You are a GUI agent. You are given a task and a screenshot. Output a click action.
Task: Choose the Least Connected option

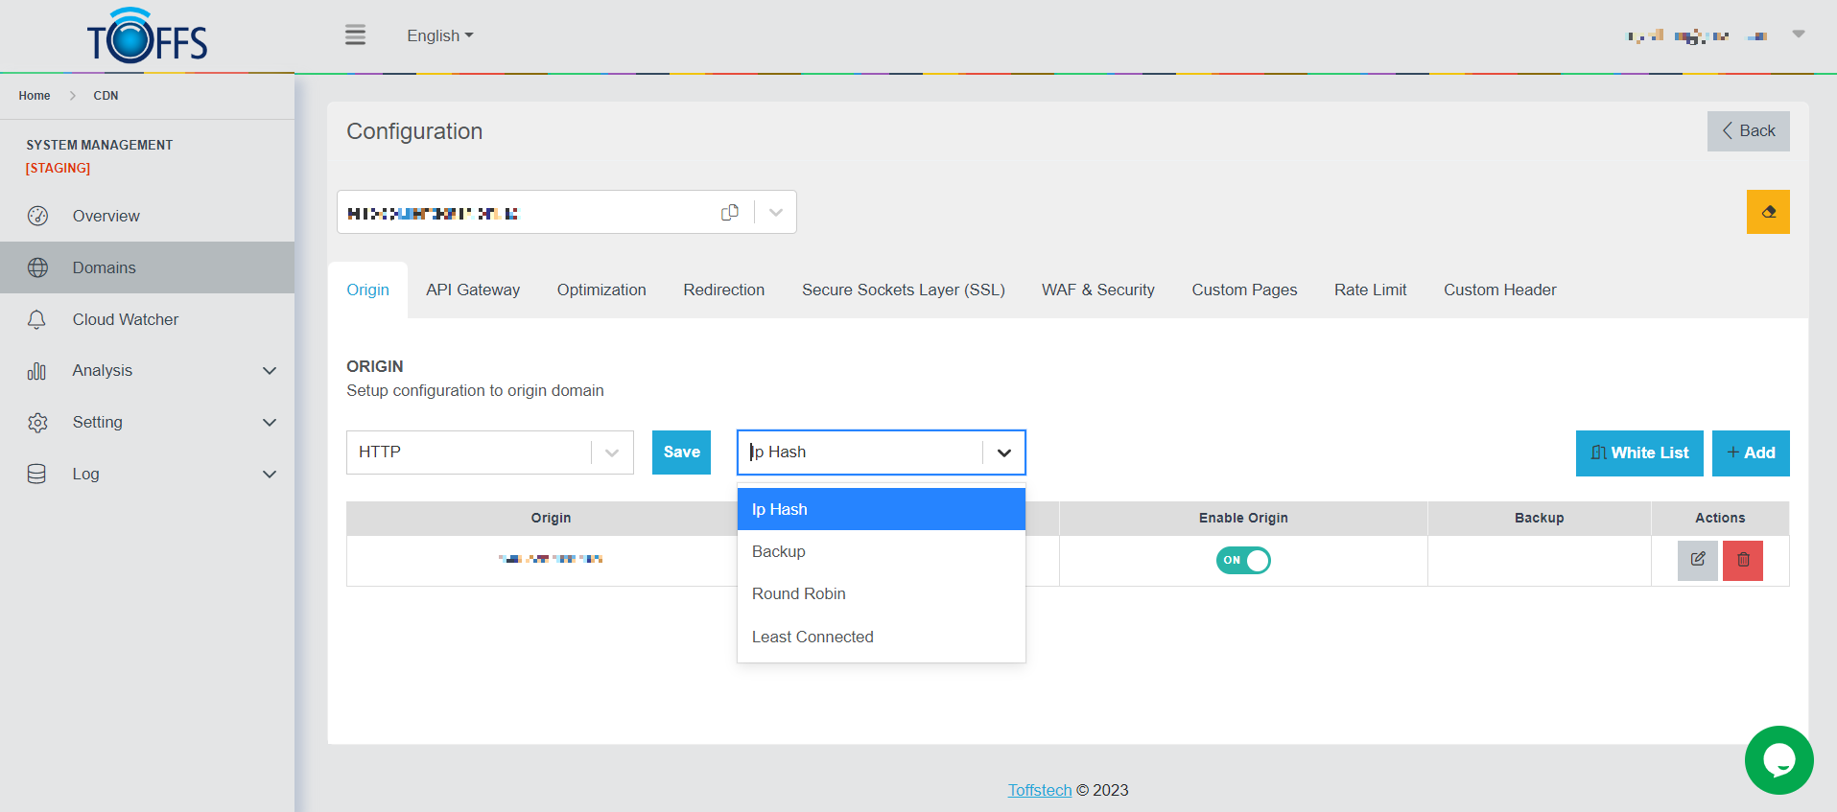pyautogui.click(x=813, y=638)
